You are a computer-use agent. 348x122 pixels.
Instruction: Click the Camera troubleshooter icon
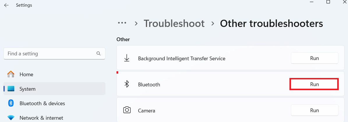tap(127, 110)
